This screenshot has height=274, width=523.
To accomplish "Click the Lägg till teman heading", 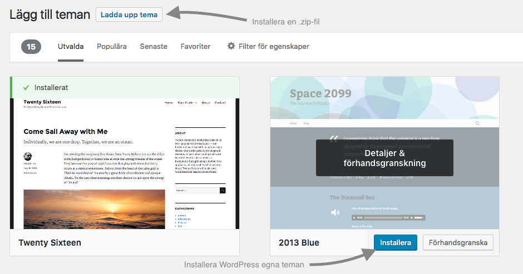I will click(50, 14).
